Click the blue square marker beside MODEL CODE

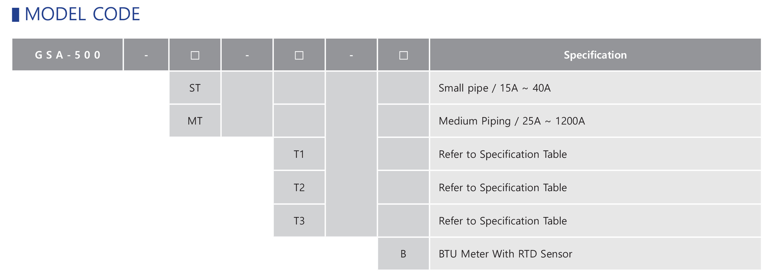16,15
